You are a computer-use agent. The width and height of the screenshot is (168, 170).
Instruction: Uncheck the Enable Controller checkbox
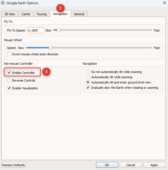pyautogui.click(x=9, y=73)
